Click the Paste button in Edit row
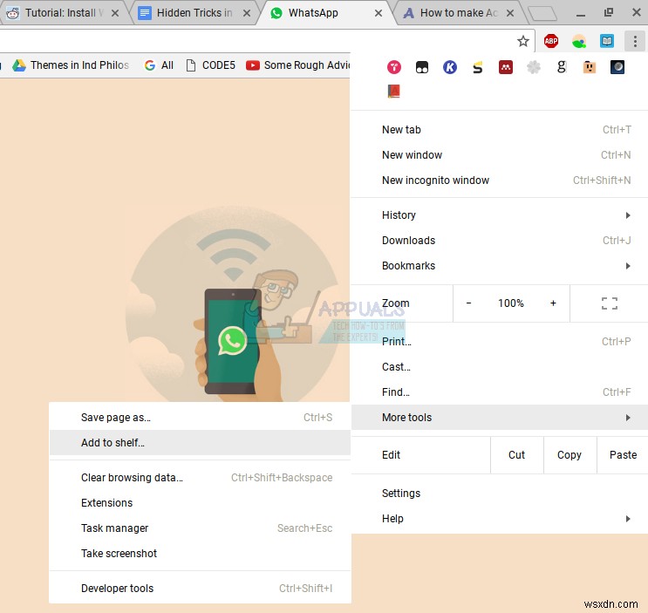 click(x=623, y=455)
